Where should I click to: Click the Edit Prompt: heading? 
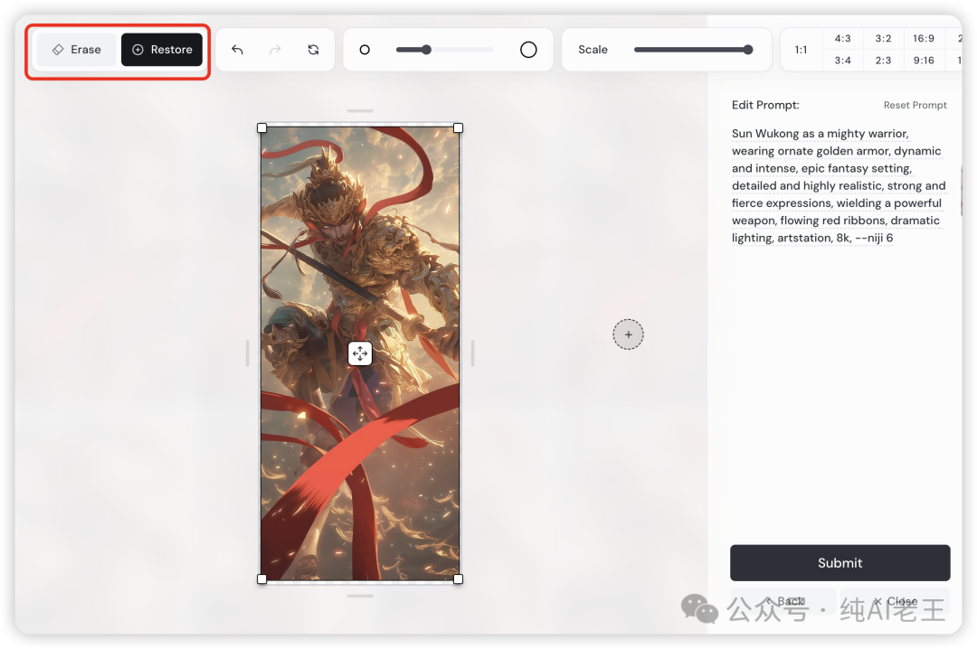tap(765, 105)
